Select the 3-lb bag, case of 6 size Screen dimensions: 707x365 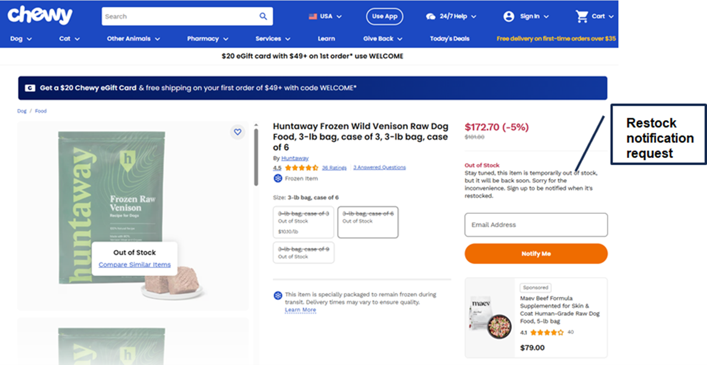(368, 222)
